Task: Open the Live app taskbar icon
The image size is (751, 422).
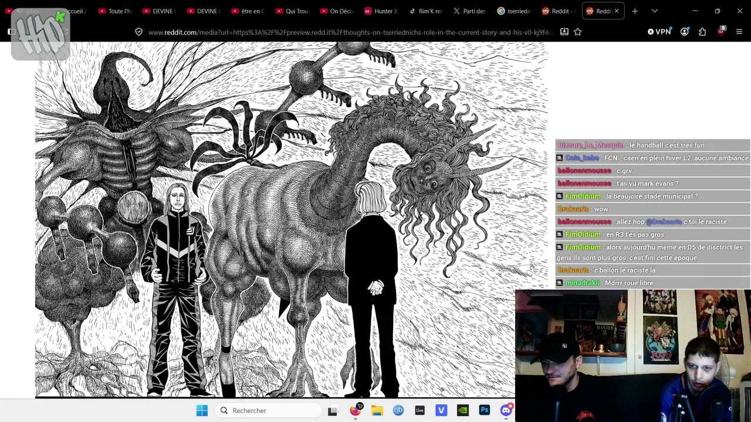Action: tap(420, 410)
